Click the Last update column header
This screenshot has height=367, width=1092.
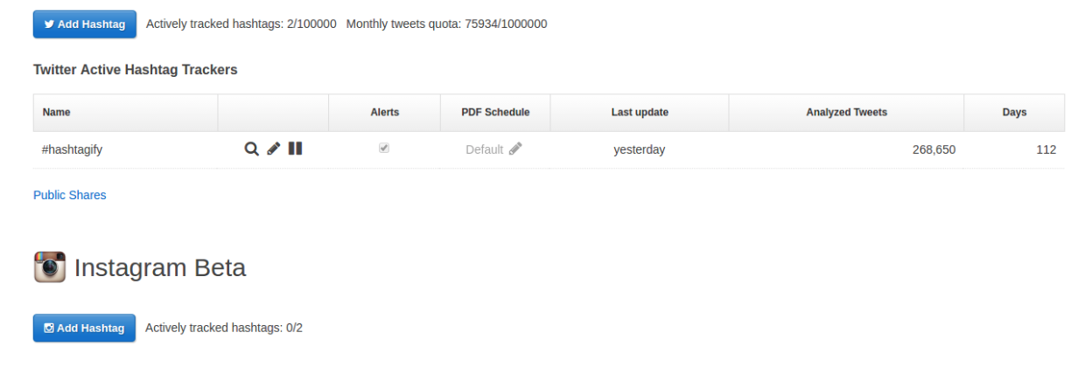pos(640,112)
